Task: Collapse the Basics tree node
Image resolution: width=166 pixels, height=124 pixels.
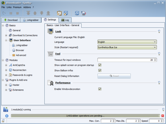Action: pyautogui.click(x=3, y=25)
